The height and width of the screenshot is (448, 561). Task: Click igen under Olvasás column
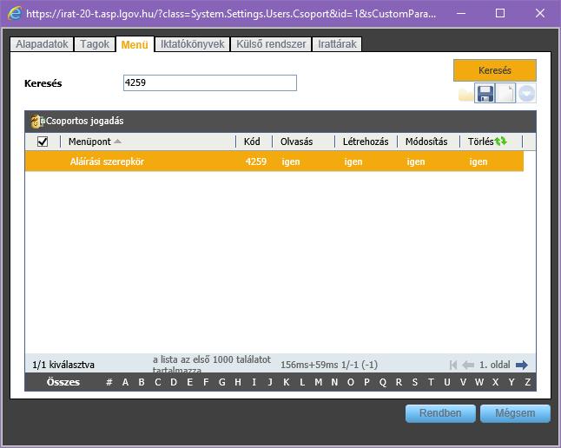291,161
